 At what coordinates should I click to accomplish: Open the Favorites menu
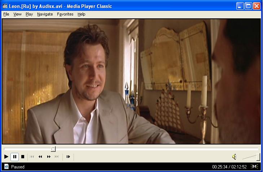[65, 14]
